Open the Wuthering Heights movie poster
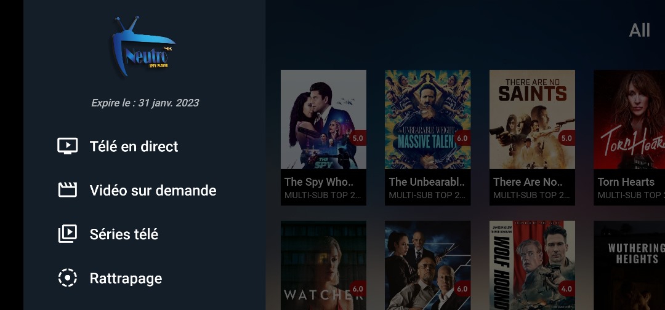The width and height of the screenshot is (665, 310). point(629,265)
